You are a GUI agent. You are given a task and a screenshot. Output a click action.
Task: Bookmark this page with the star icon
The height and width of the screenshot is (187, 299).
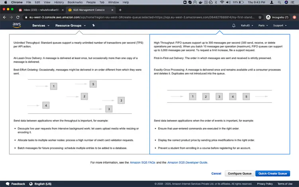pyautogui.click(x=260, y=17)
